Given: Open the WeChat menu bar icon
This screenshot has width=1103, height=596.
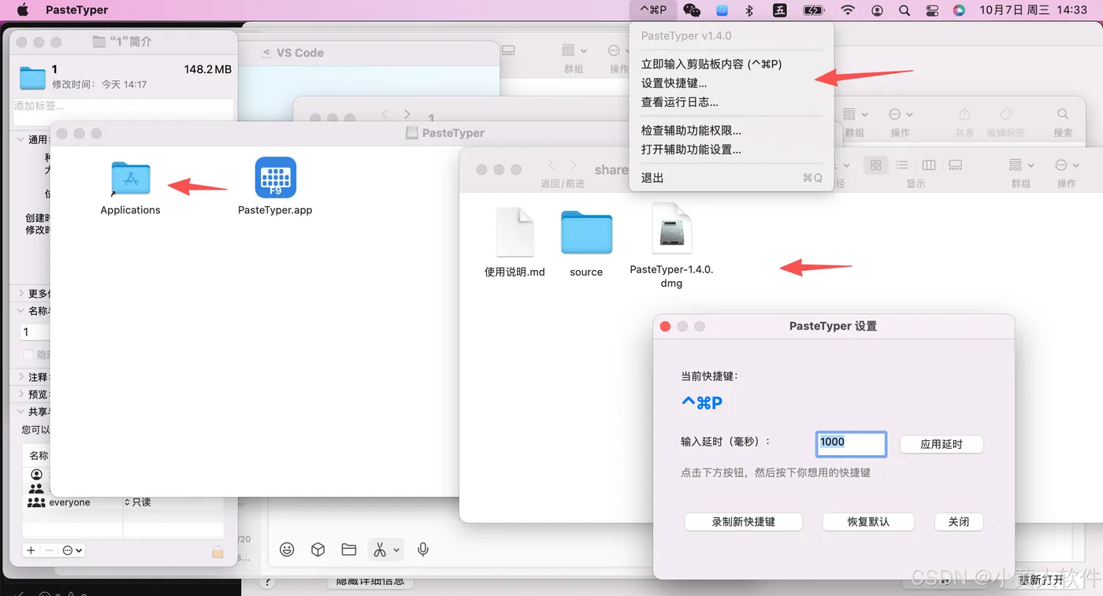Looking at the screenshot, I should pos(692,10).
